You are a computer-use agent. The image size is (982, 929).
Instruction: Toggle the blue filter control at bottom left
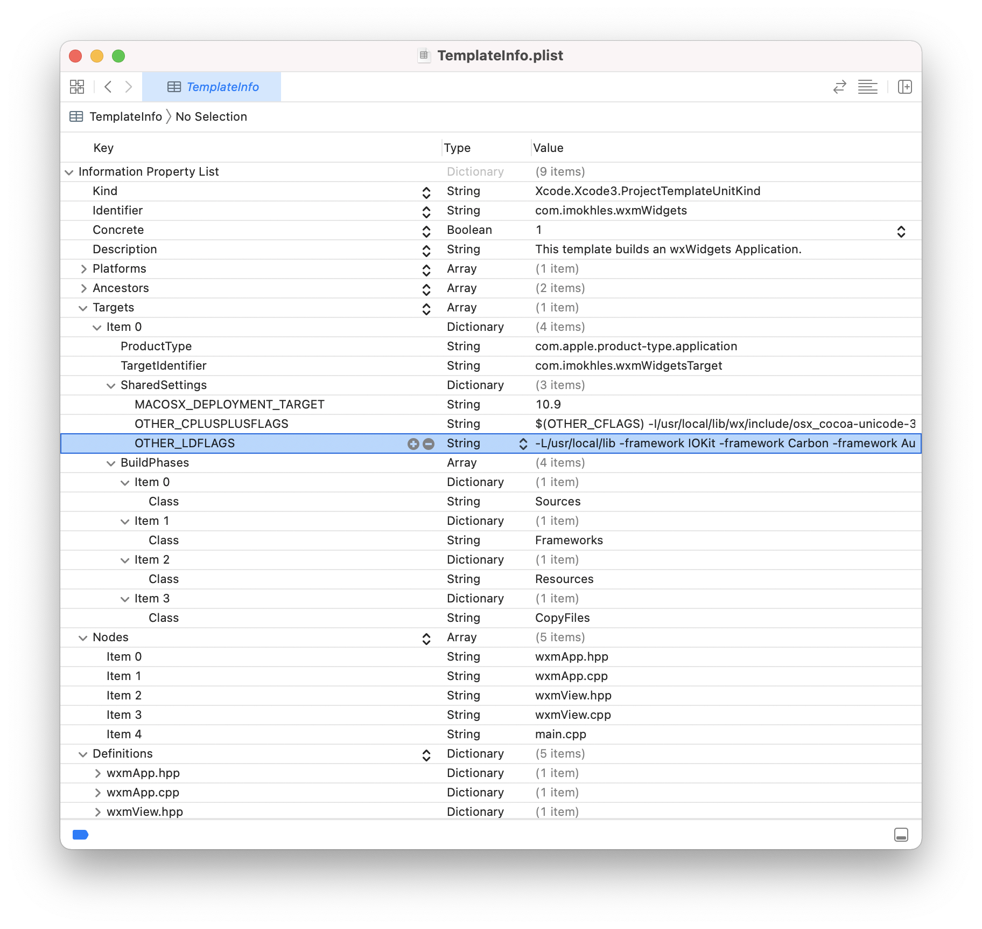coord(80,834)
